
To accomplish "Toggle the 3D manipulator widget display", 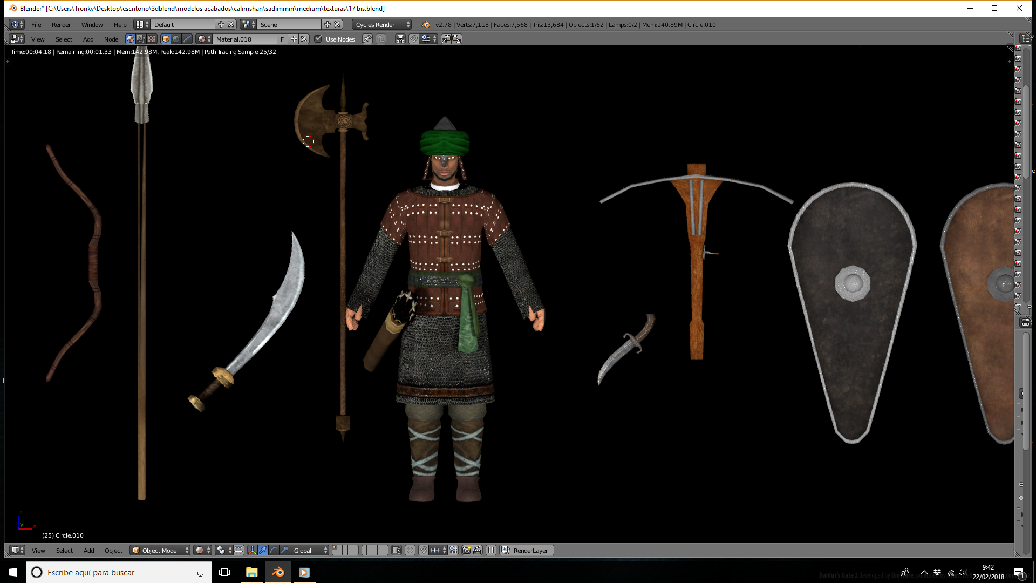I will (252, 550).
